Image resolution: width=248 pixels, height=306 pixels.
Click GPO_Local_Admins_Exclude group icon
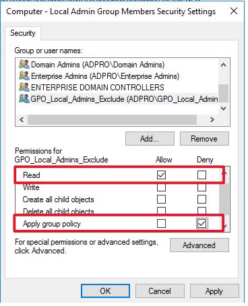pyautogui.click(x=24, y=98)
